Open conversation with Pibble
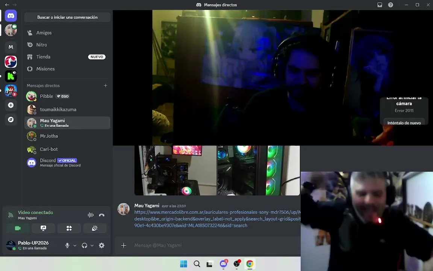The image size is (433, 271). (x=67, y=96)
